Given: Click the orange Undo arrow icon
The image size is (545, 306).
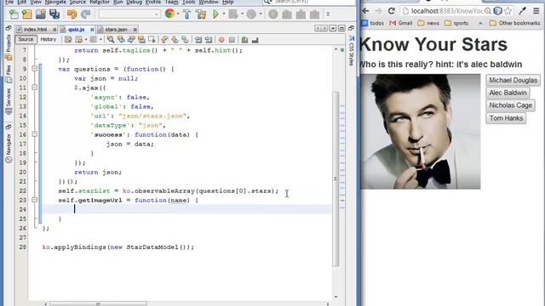Looking at the screenshot, I should point(72,14).
